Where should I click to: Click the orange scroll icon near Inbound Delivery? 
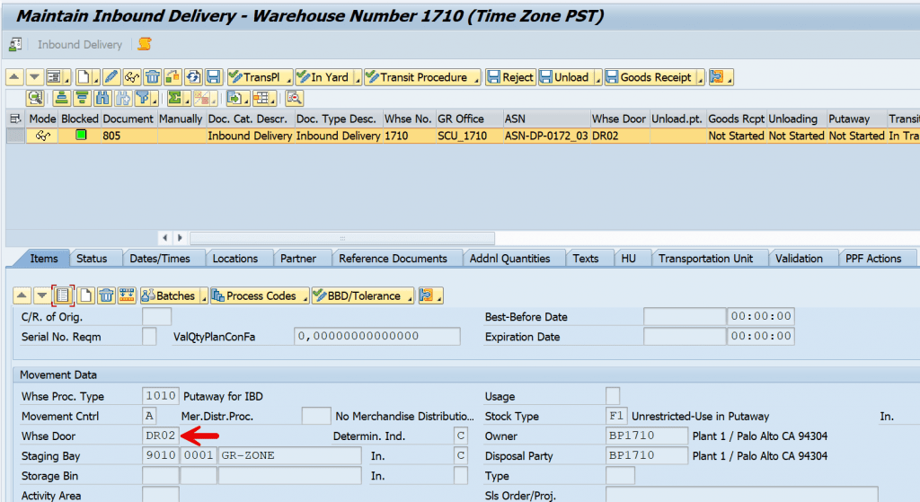click(145, 44)
